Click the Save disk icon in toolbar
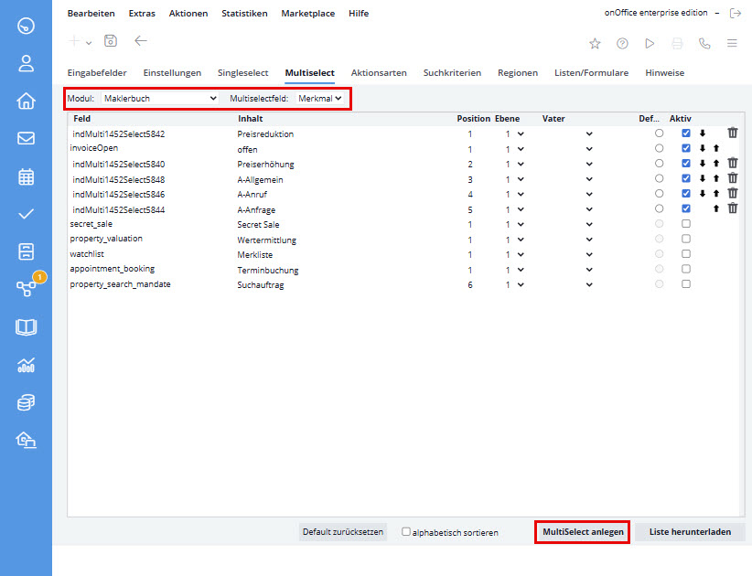This screenshot has height=576, width=752. [x=111, y=41]
